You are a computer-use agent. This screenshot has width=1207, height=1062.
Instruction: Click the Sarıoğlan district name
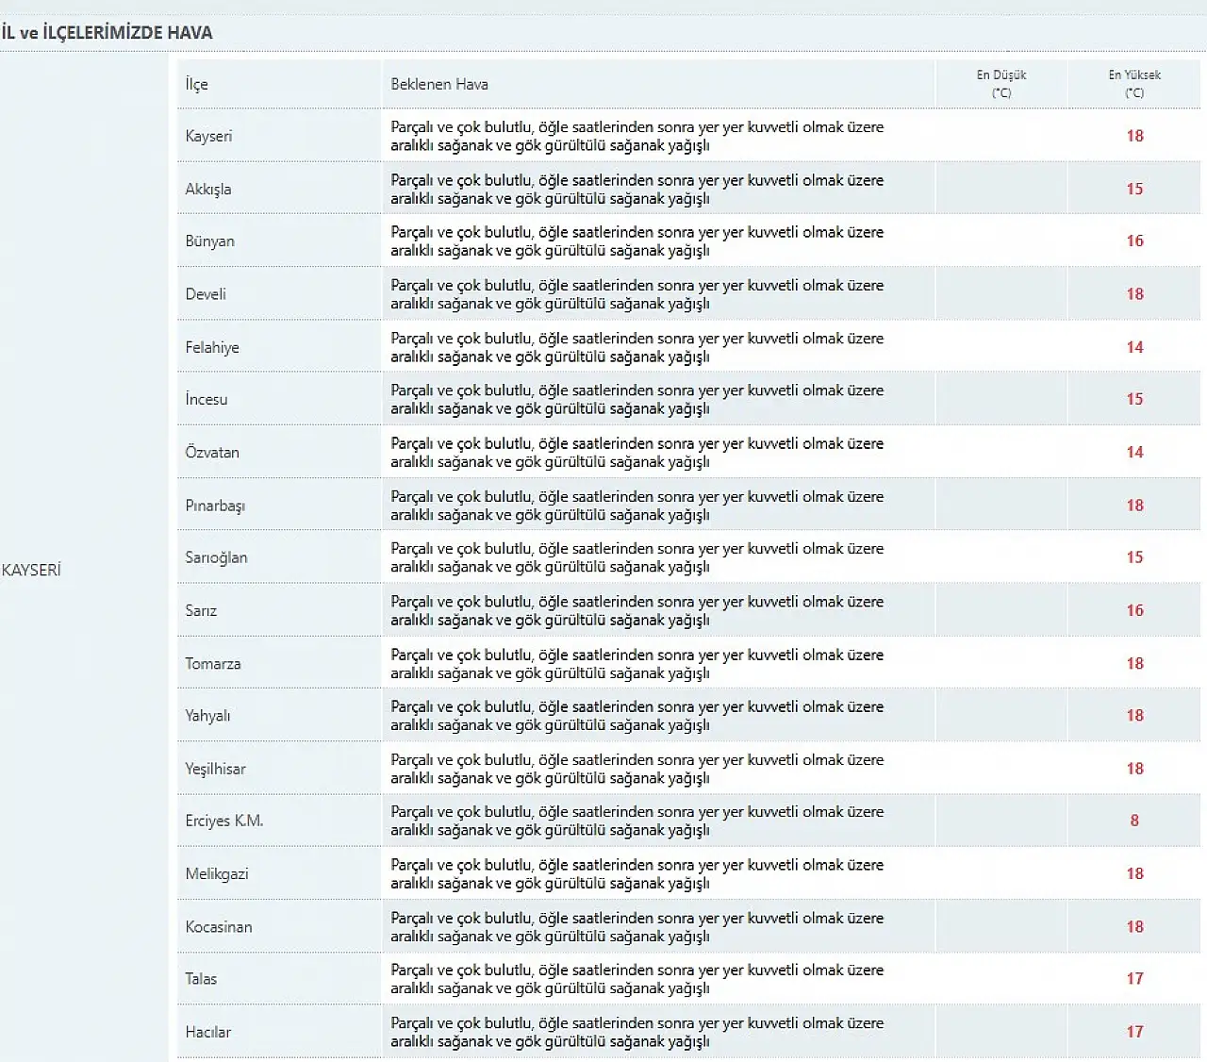[x=216, y=557]
